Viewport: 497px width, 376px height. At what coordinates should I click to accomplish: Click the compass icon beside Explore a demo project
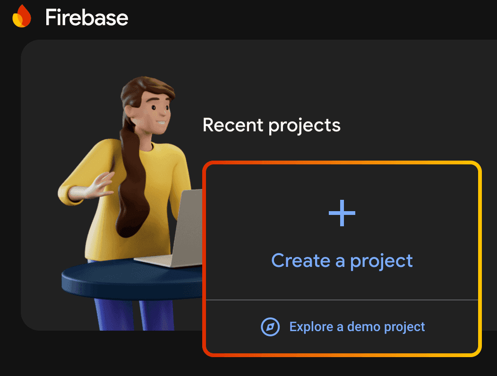[269, 326]
